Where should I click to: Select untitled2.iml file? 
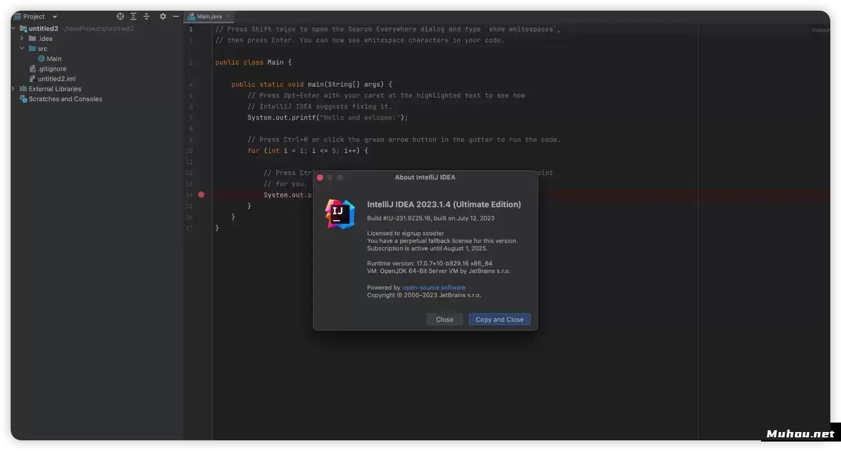click(x=56, y=79)
